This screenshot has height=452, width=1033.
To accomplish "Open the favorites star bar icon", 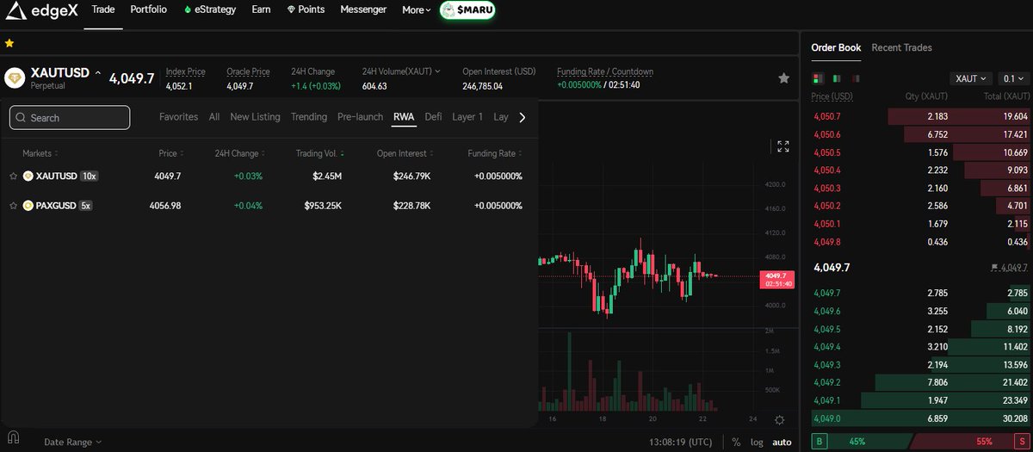I will tap(9, 42).
